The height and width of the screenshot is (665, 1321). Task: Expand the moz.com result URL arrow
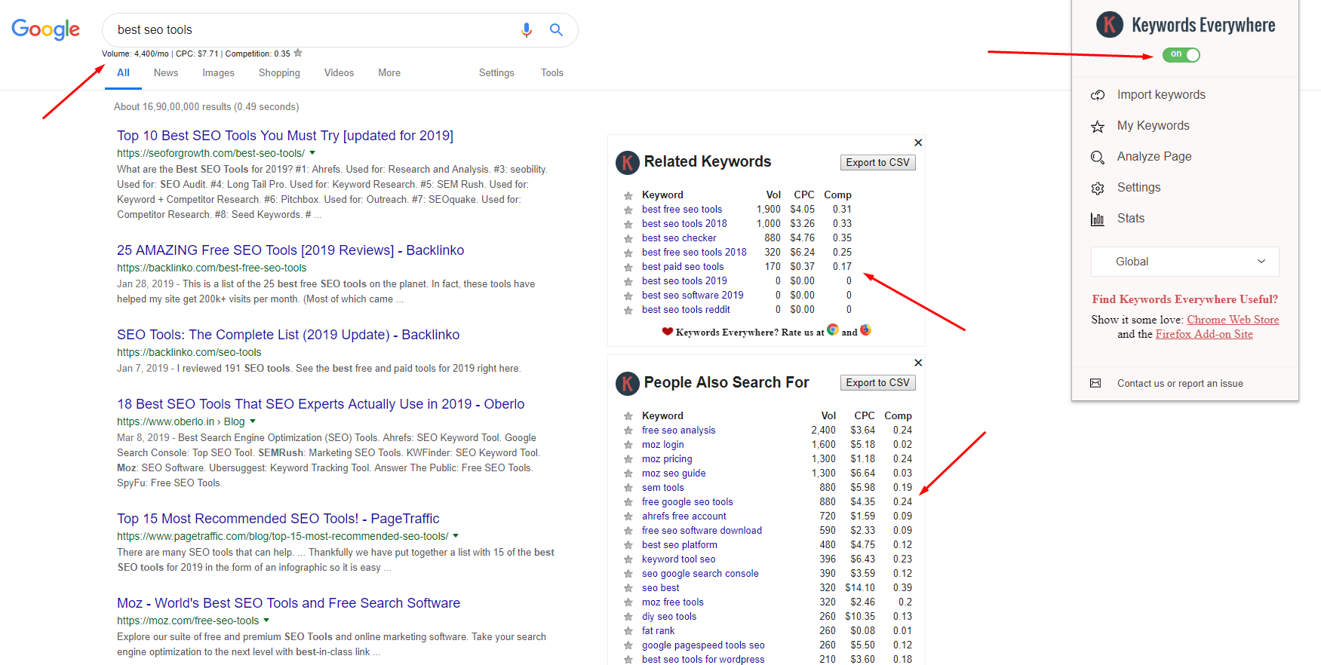click(x=266, y=621)
